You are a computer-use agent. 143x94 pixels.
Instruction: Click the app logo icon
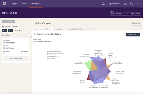[x=5, y=4]
